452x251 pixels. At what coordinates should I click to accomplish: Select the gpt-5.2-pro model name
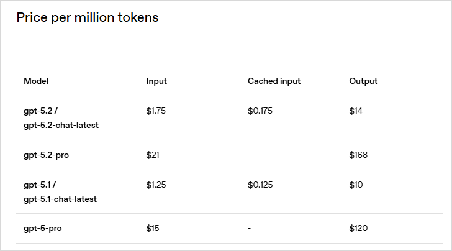pyautogui.click(x=46, y=155)
